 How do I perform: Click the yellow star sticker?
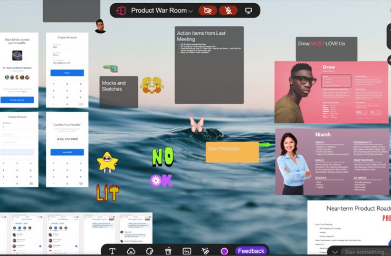pyautogui.click(x=107, y=162)
